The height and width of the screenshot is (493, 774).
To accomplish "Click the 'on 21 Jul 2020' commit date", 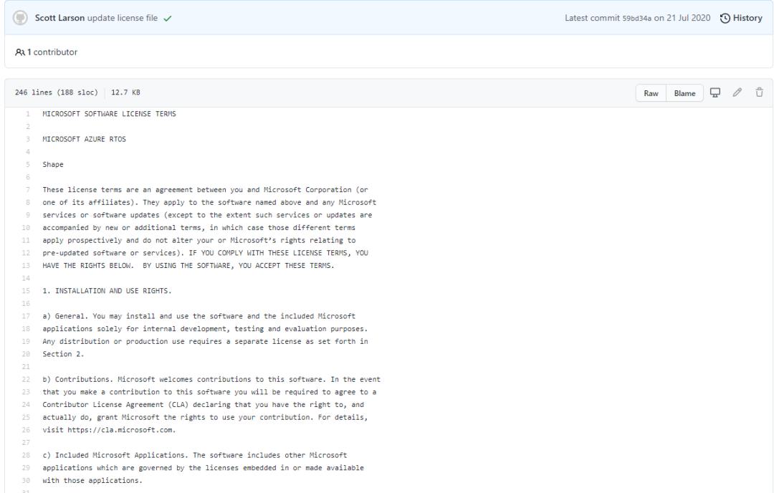I will 682,18.
